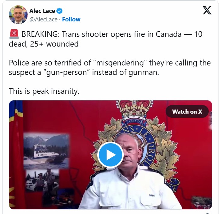
Task: Click the name tag on officer's shirt pocket
Action: point(152,196)
